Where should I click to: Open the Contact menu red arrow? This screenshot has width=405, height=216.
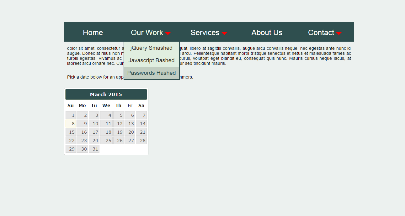[339, 33]
